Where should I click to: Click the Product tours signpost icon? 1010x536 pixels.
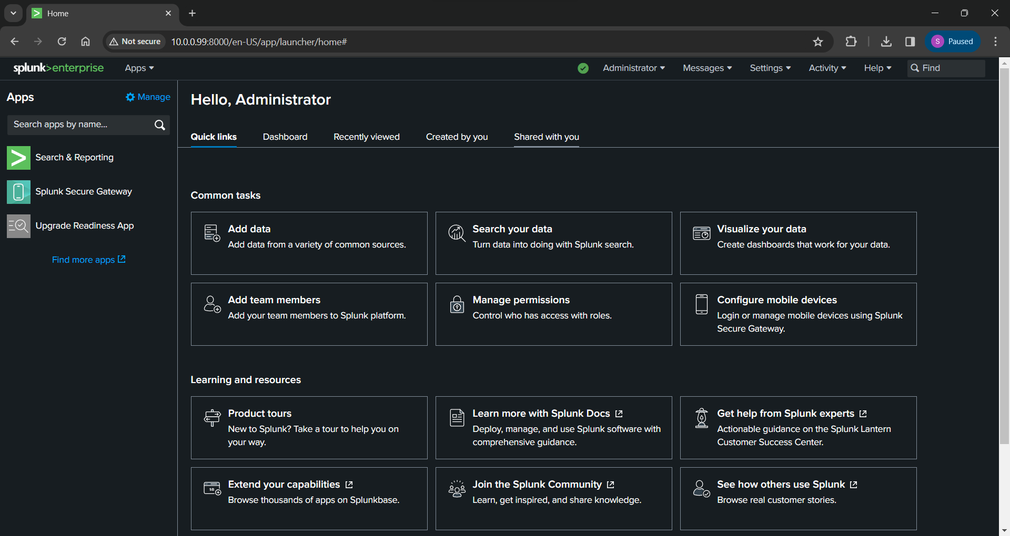click(212, 417)
